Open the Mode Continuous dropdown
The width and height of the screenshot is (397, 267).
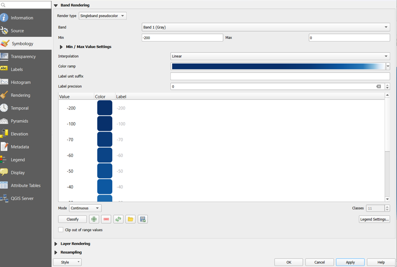click(x=85, y=208)
